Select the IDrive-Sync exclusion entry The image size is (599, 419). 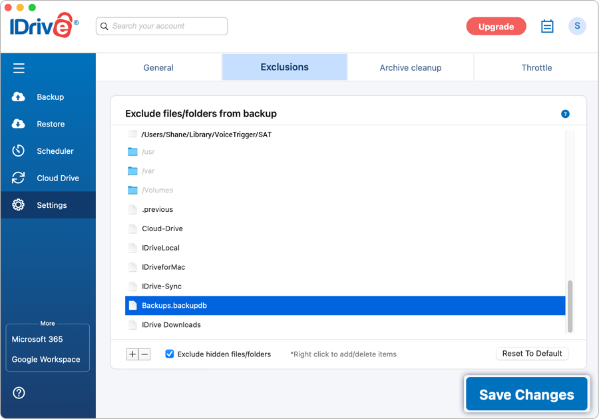point(345,286)
